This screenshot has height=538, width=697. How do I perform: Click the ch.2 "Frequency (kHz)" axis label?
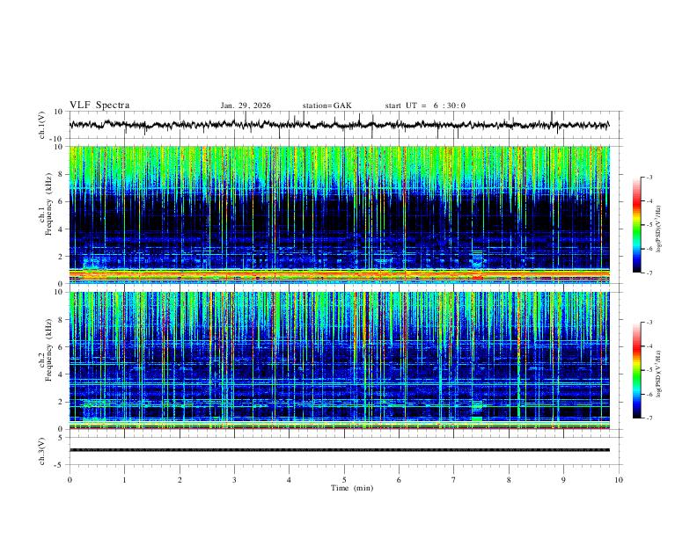tap(49, 351)
